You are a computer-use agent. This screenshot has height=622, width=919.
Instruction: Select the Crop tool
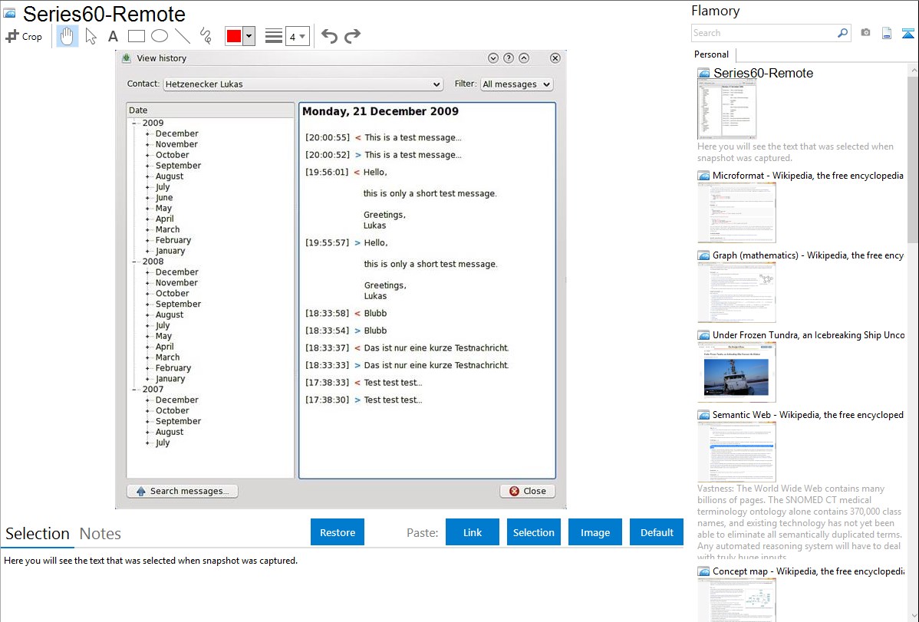tap(24, 36)
